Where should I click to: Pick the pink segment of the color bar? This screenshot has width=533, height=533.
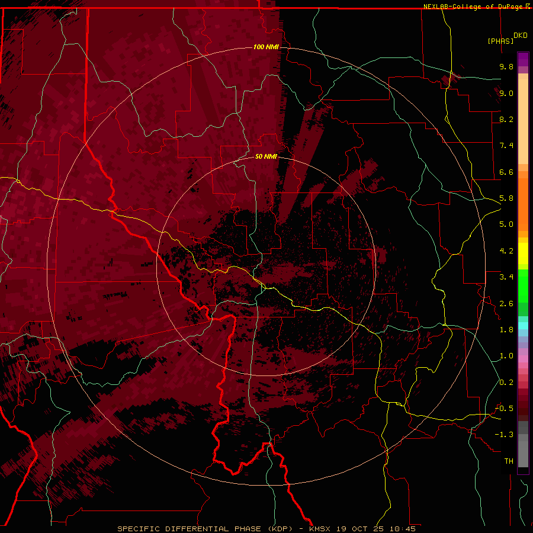point(523,359)
